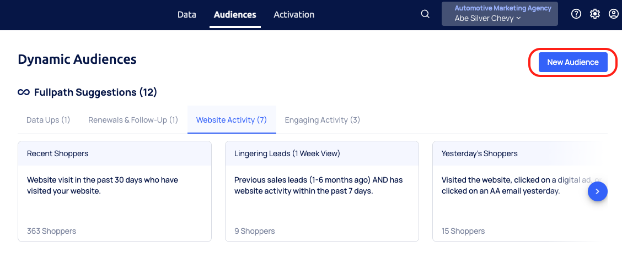Switch to the Engaging Activity tab
The image size is (622, 264).
[323, 120]
